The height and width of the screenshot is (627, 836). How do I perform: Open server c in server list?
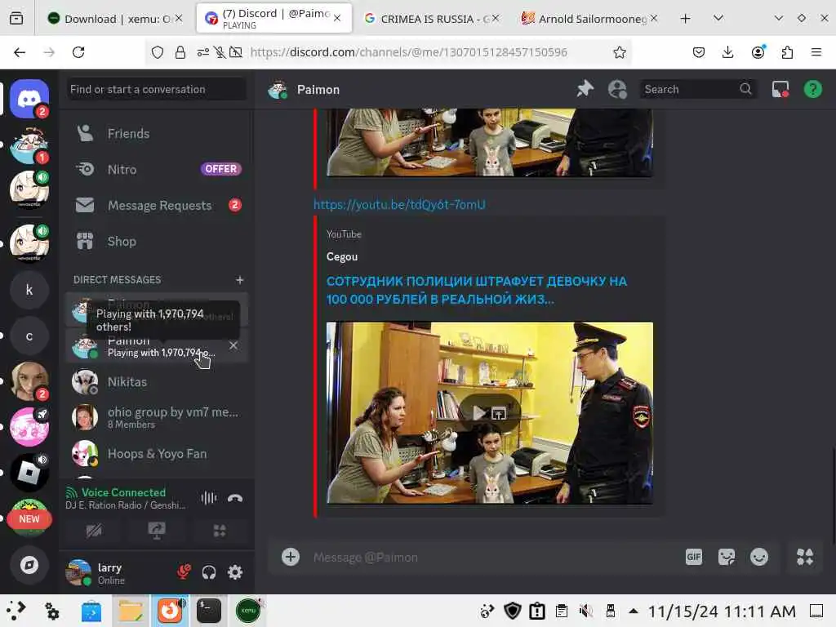29,336
